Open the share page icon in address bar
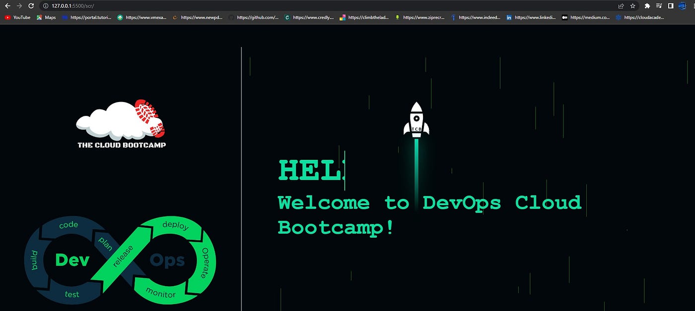This screenshot has height=311, width=695. [x=621, y=6]
